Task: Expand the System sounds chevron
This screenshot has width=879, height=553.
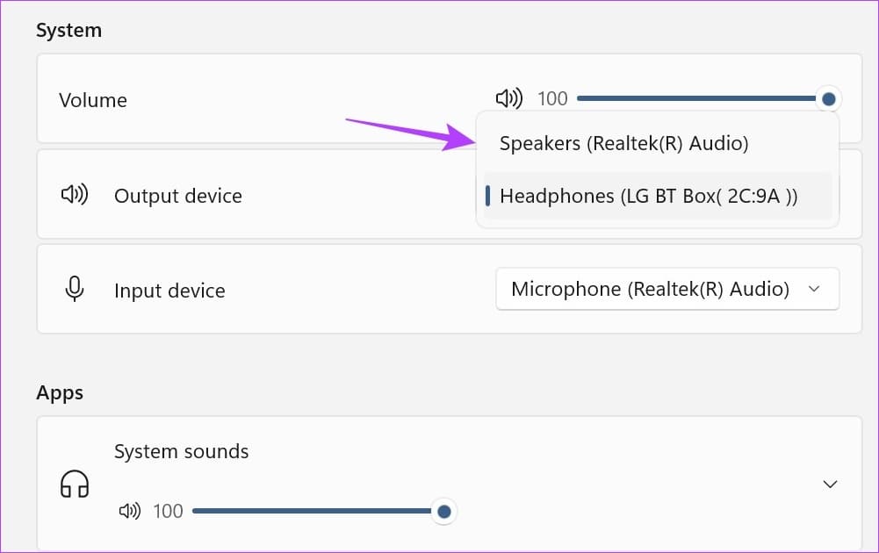Action: [x=830, y=484]
